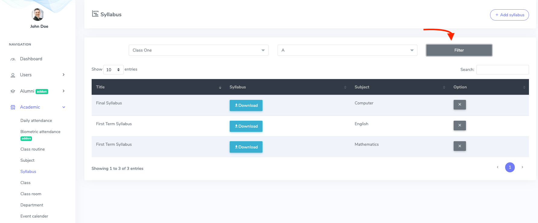Screen dimensions: 538x223
Task: Open Daily attendance menu item
Action: point(36,120)
